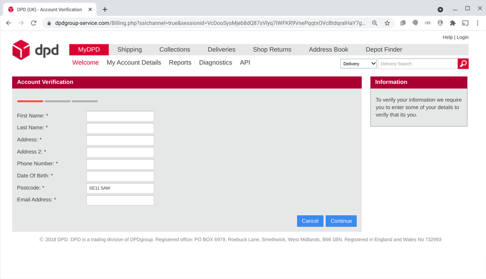
Task: Open My Account Details
Action: point(134,63)
